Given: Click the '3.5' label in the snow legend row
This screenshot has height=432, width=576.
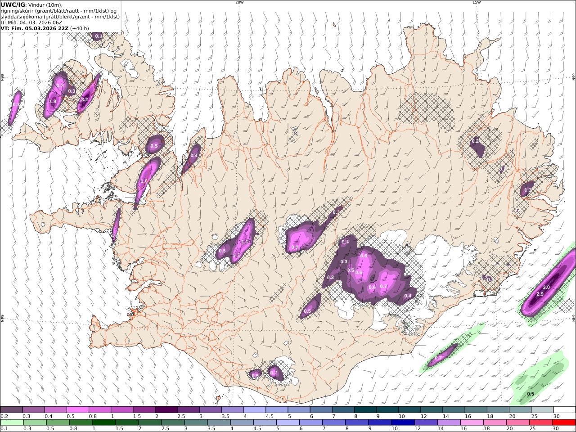Looking at the screenshot, I should click(225, 416).
